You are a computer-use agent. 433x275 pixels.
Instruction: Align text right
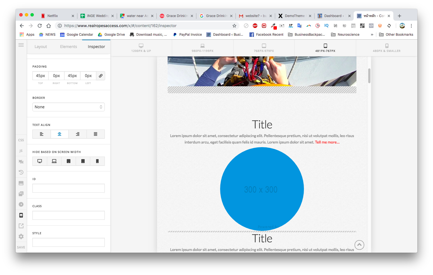(x=78, y=134)
